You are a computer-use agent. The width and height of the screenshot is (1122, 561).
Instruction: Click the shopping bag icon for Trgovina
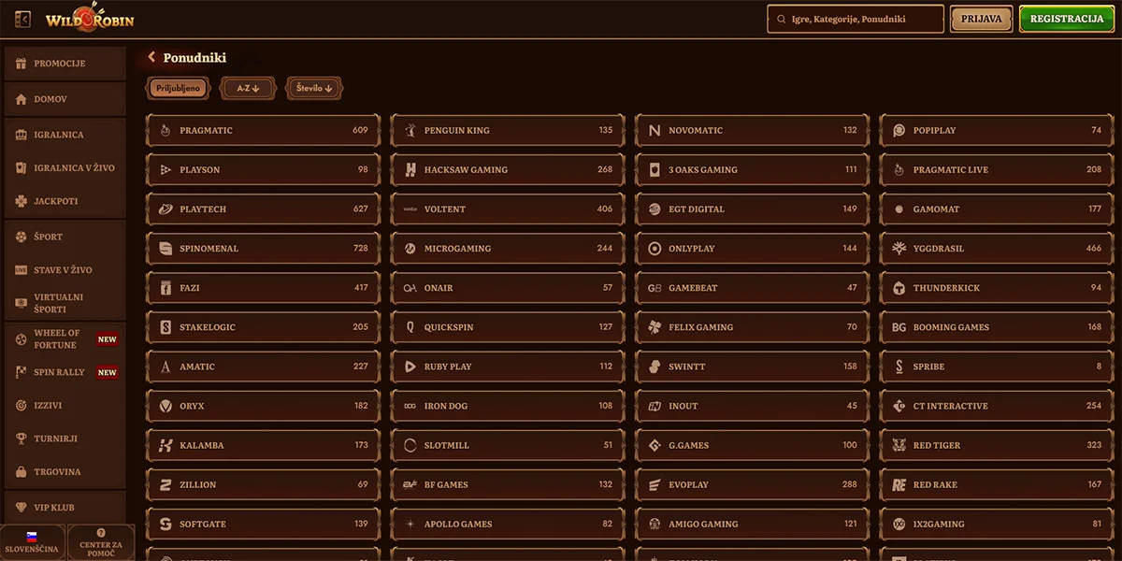(x=21, y=472)
